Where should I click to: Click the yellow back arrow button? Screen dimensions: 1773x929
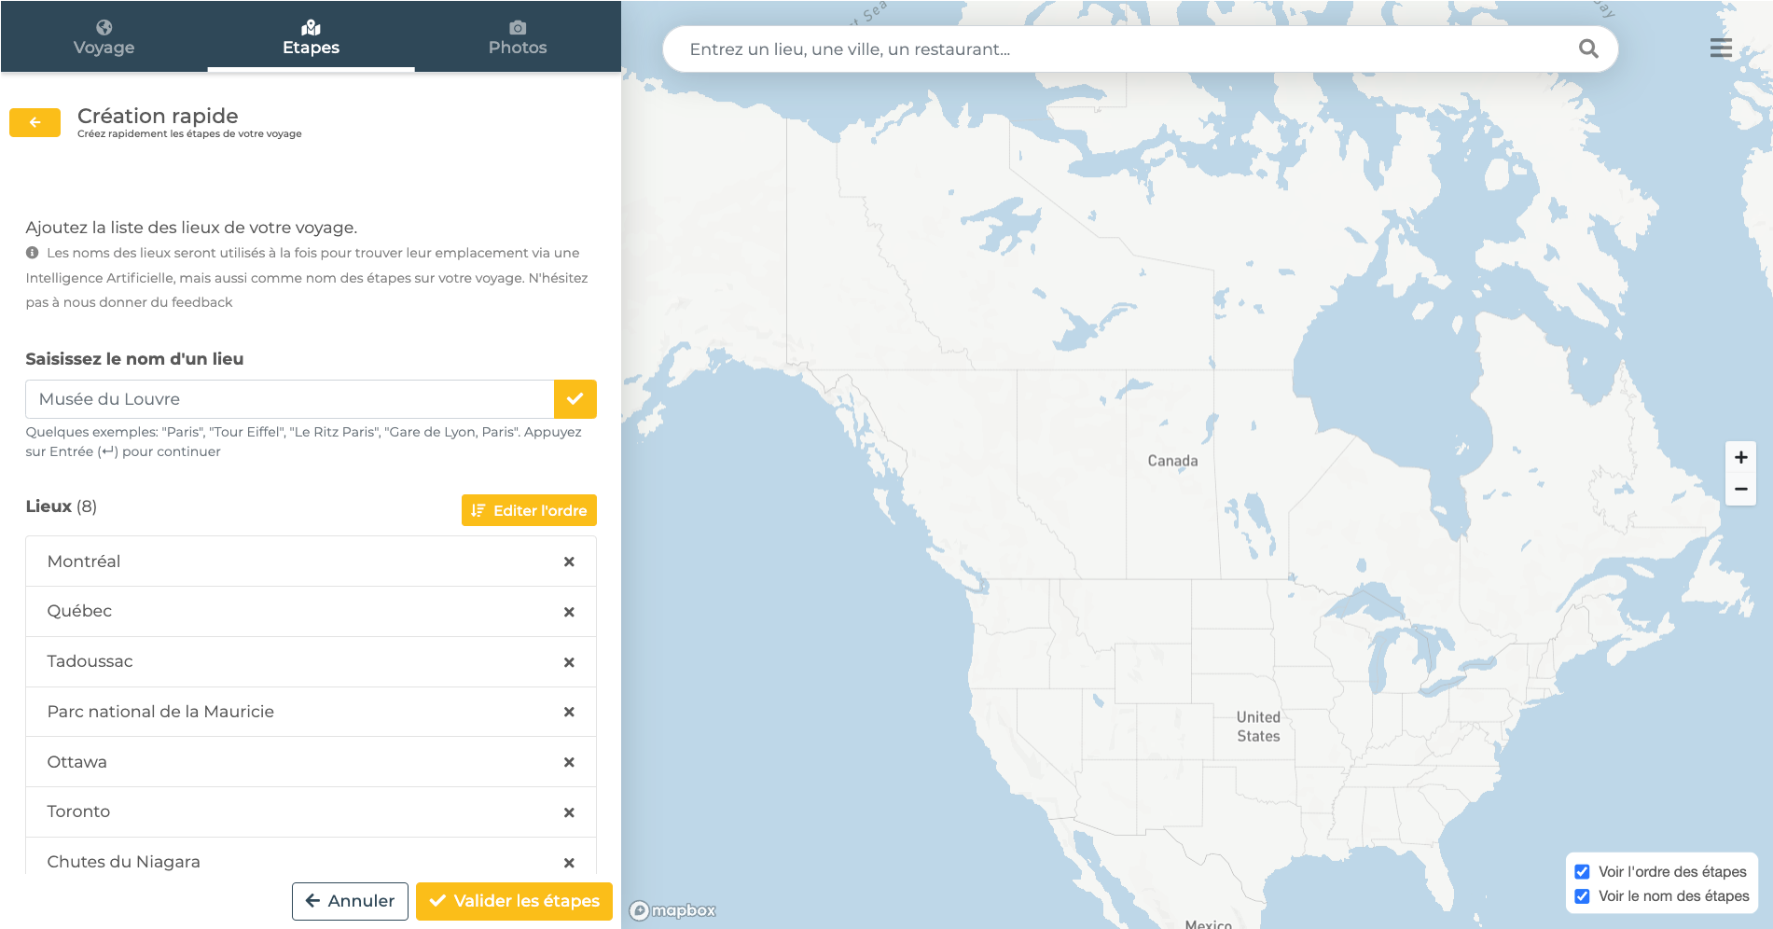(35, 122)
